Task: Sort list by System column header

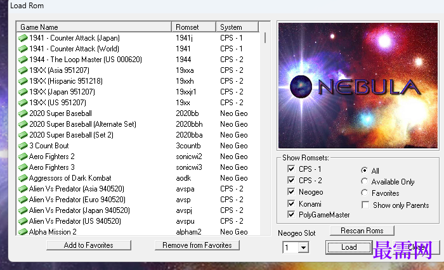Action: (x=237, y=27)
